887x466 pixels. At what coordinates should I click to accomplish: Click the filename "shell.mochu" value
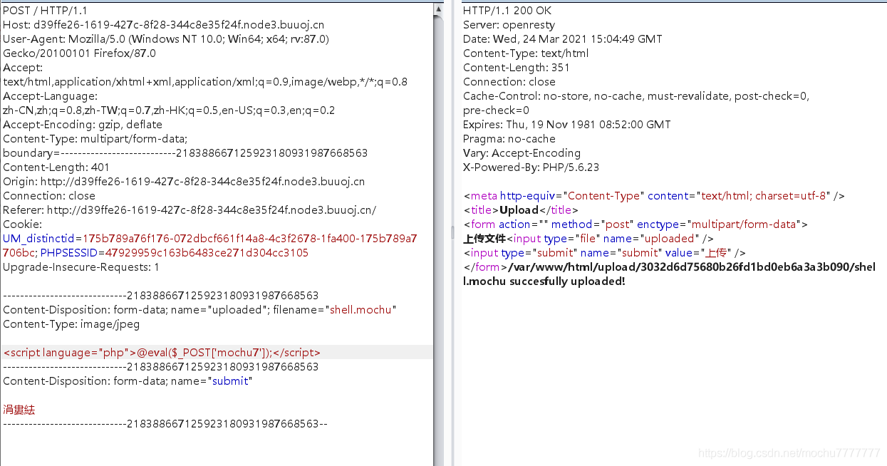pyautogui.click(x=360, y=309)
